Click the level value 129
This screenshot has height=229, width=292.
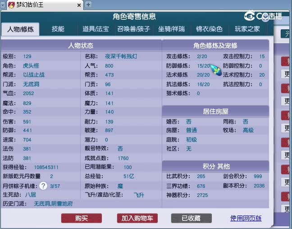[27, 56]
